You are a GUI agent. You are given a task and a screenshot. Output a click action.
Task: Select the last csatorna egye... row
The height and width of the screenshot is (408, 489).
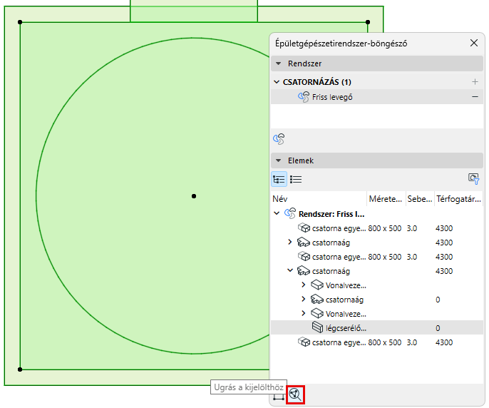point(376,342)
